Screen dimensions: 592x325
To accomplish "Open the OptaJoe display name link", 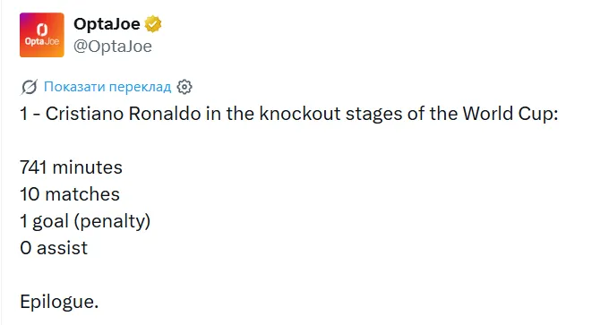I will point(107,24).
